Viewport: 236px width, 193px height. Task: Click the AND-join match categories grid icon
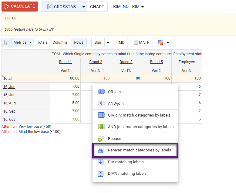101,127
